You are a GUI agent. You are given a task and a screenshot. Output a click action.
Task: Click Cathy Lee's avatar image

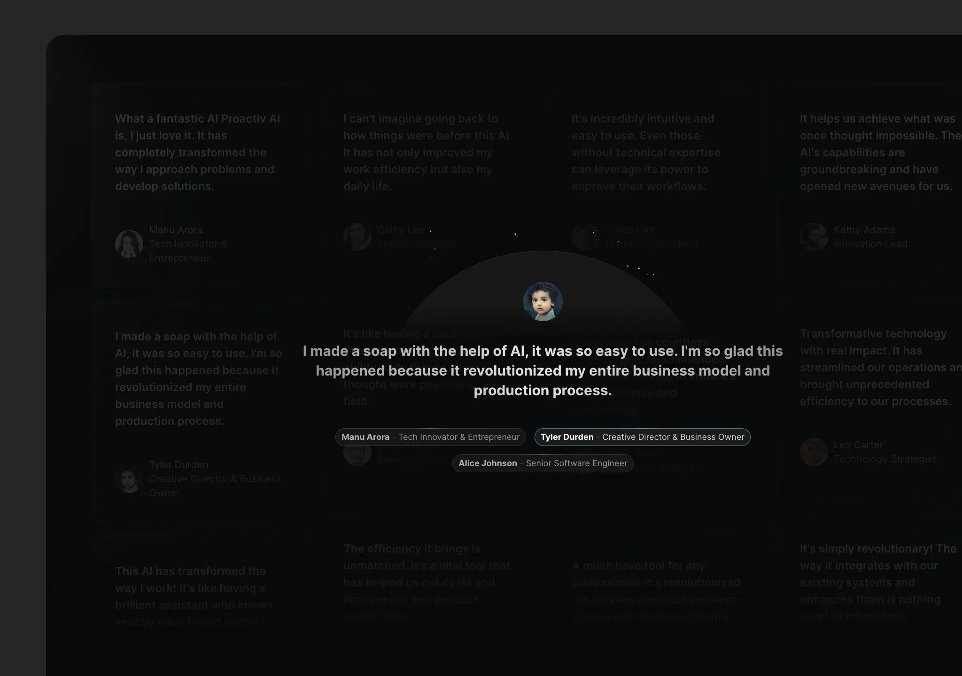click(357, 237)
